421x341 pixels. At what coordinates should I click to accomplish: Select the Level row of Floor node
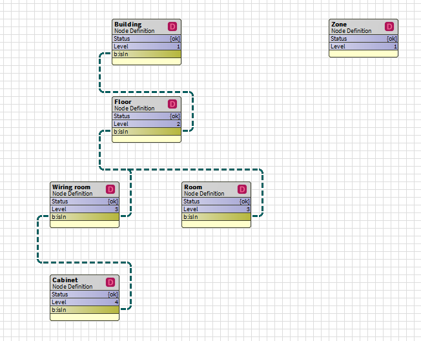tap(147, 124)
